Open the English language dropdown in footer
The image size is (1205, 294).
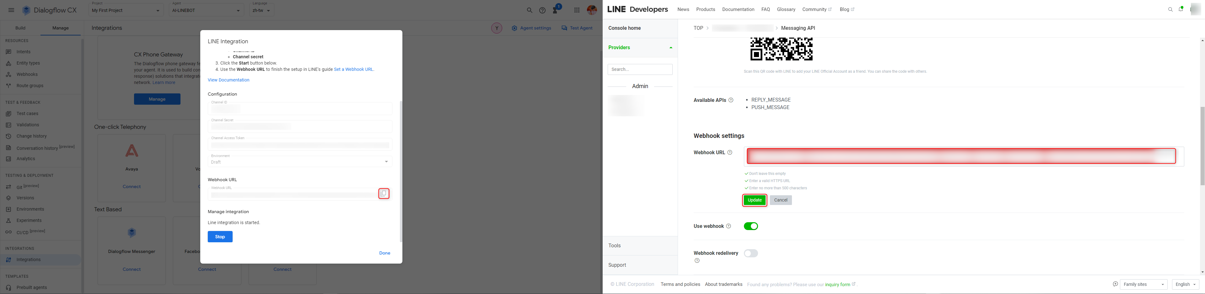(1185, 284)
